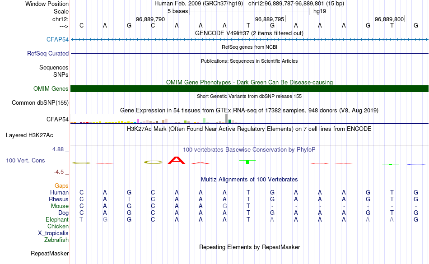Click the OMIM Gene Phenotypes track title
Image resolution: width=429 pixels, height=264 pixels.
tap(250, 82)
